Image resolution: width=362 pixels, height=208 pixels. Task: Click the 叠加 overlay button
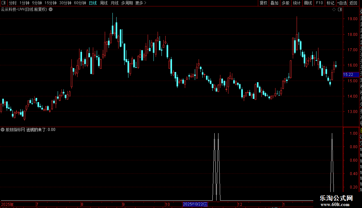coord(274,3)
